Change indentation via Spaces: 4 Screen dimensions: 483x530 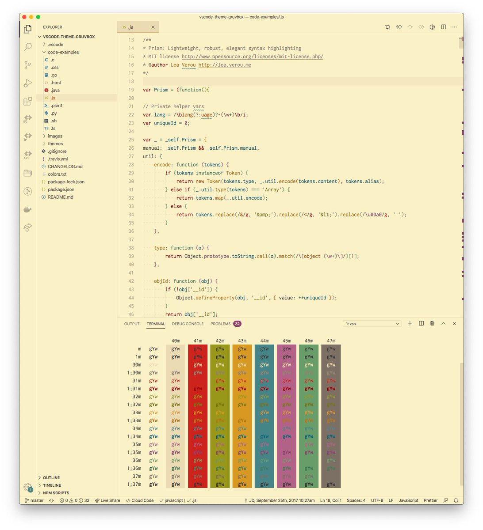pyautogui.click(x=356, y=500)
